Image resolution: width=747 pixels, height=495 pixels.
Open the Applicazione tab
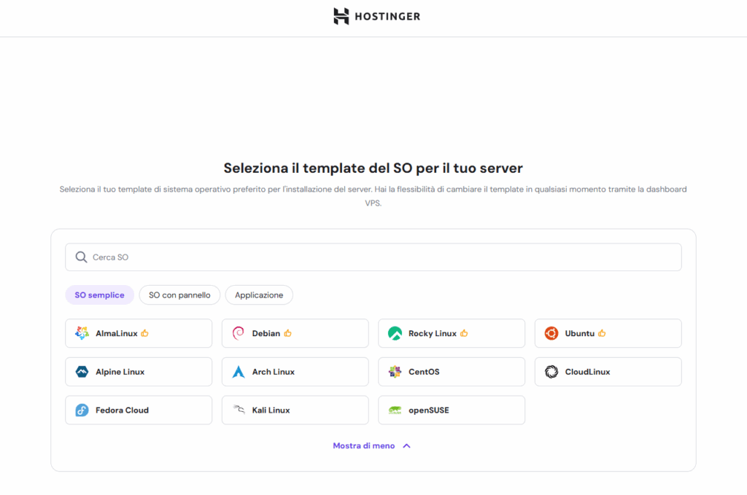point(259,295)
